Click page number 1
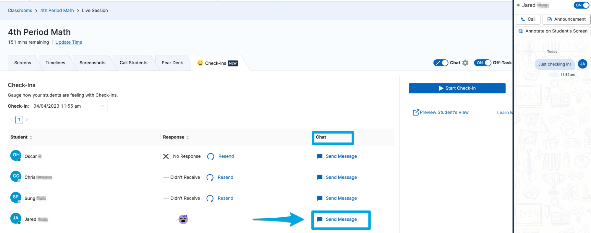 coord(19,120)
